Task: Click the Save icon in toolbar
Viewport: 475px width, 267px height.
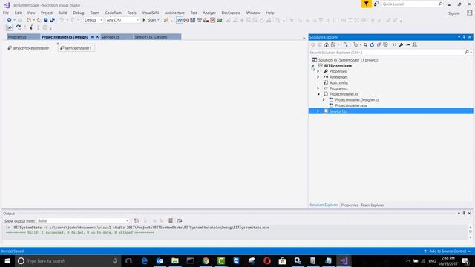Action: tap(45, 20)
